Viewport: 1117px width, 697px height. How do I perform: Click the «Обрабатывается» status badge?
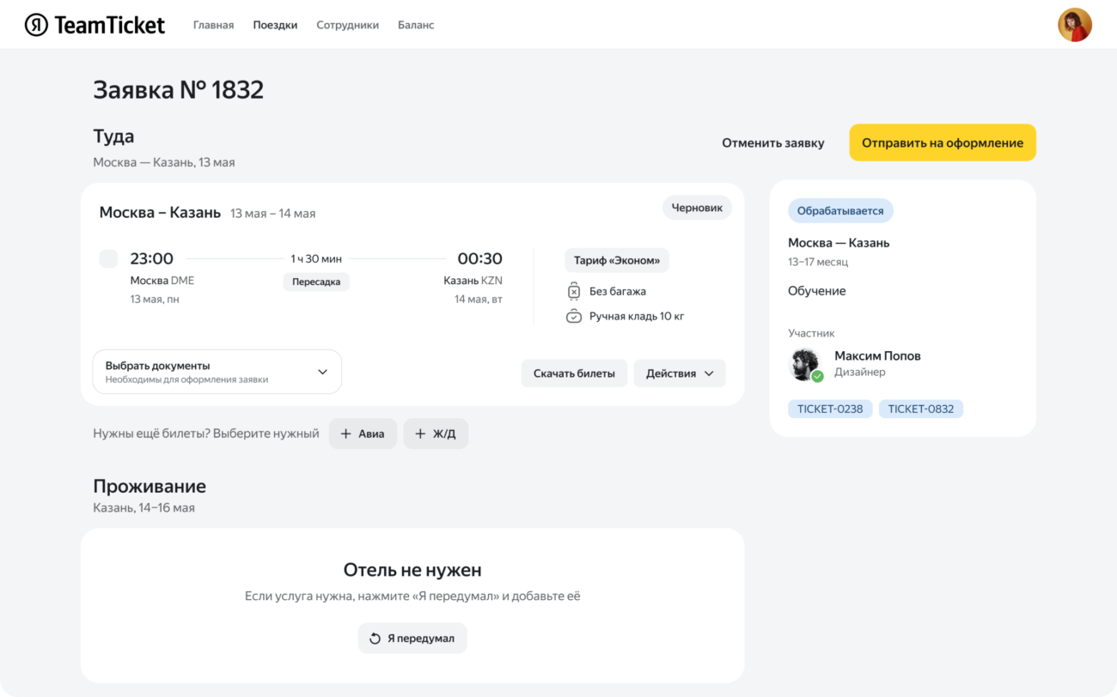point(839,210)
